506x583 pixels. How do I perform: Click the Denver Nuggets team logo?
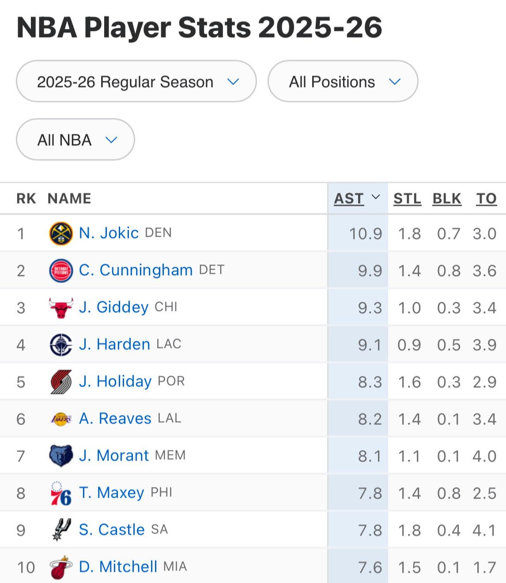(61, 234)
